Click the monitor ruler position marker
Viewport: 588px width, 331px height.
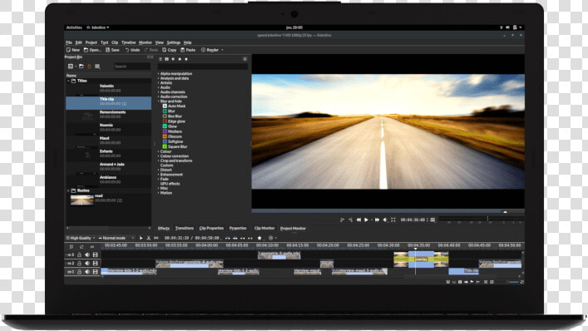point(505,212)
